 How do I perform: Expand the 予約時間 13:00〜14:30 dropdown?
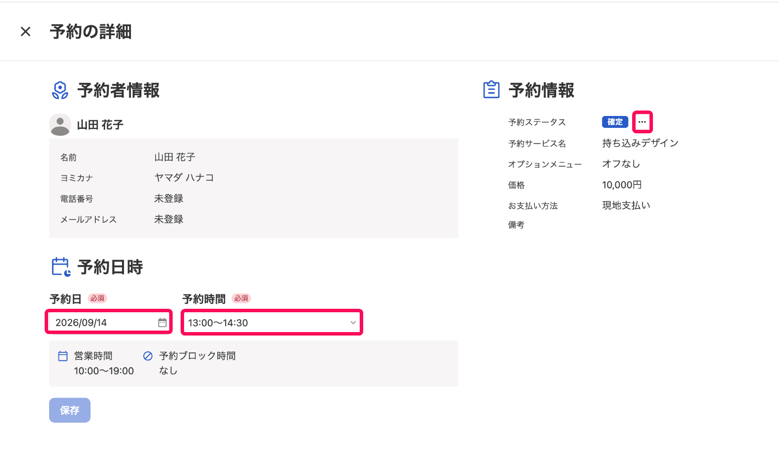pos(272,323)
